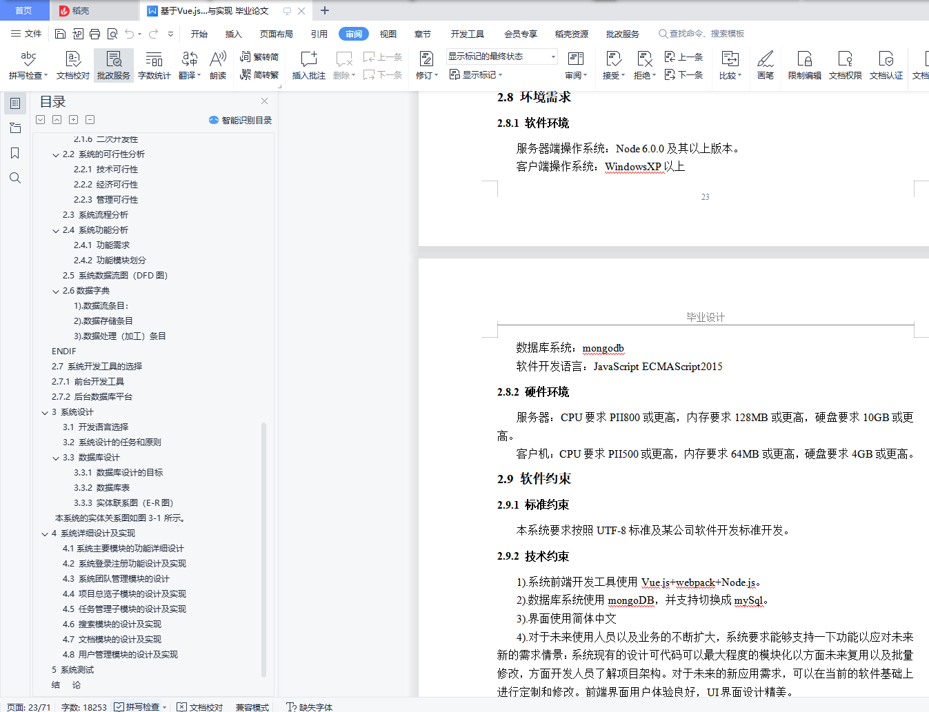929x712 pixels.
Task: Open the bookmark icon in left sidebar
Action: [15, 153]
